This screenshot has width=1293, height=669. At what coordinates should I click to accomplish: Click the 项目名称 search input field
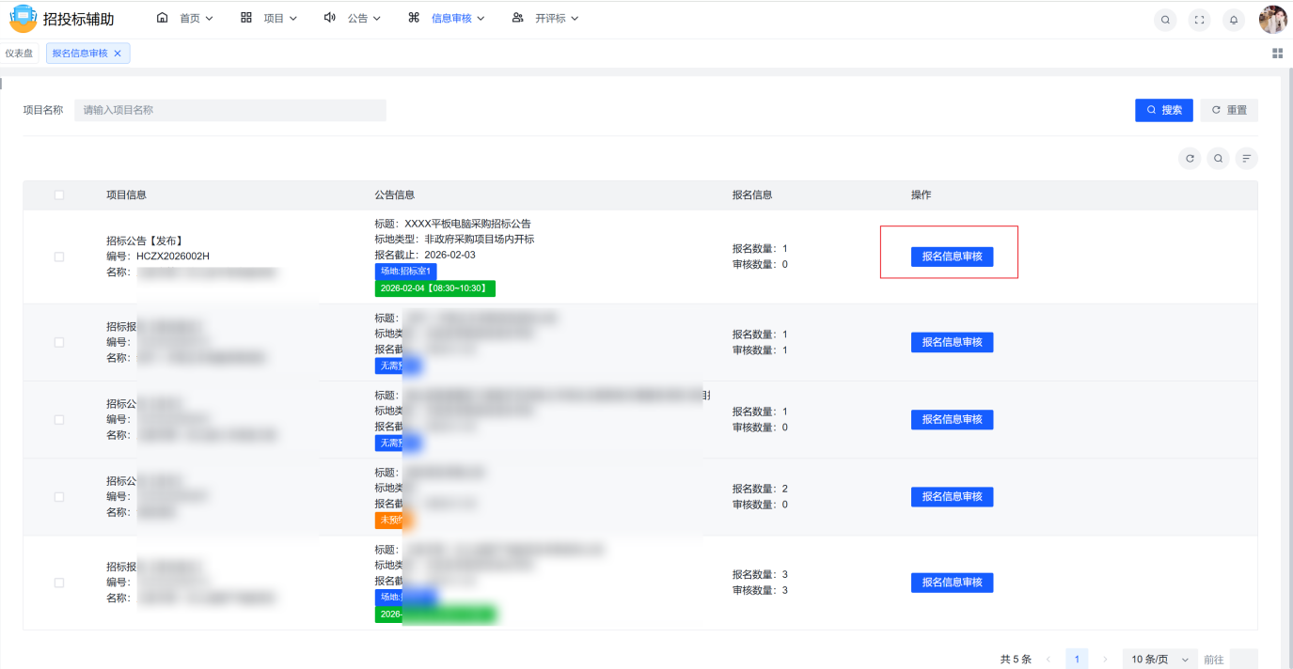tap(230, 110)
